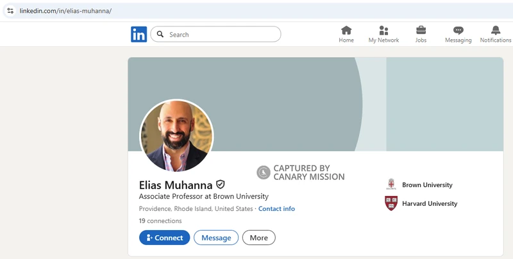Open the LinkedIn logo home link
Screen dimensions: 513x259
pos(139,35)
